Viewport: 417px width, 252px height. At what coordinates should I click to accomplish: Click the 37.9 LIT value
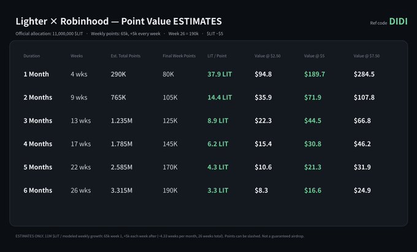(x=220, y=74)
